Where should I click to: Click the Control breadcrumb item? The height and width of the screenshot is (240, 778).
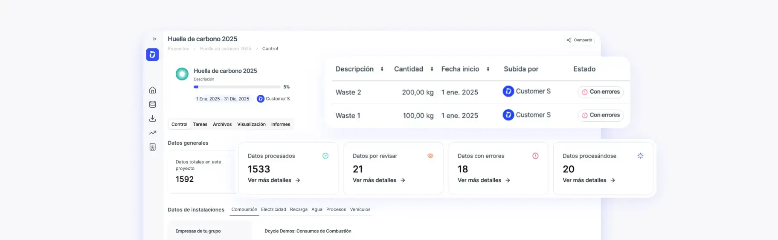tap(270, 49)
